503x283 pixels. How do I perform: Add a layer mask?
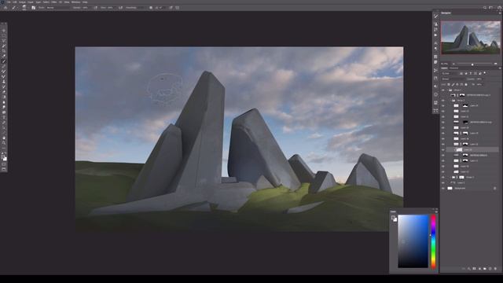coord(474,269)
